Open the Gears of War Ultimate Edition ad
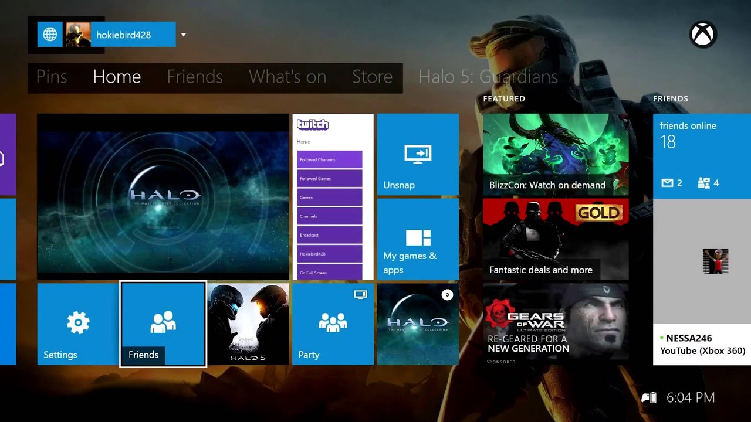 [x=556, y=321]
